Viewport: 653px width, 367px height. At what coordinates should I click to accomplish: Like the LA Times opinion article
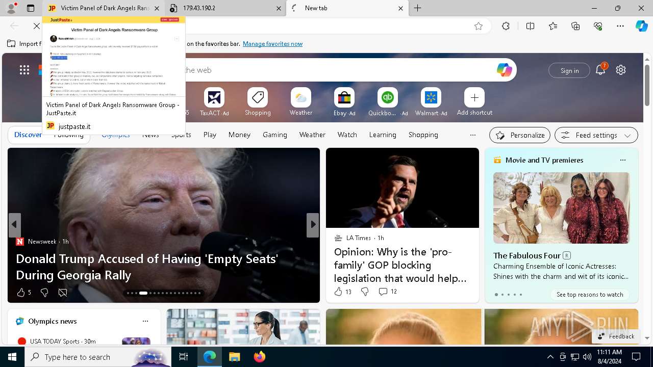click(x=338, y=292)
